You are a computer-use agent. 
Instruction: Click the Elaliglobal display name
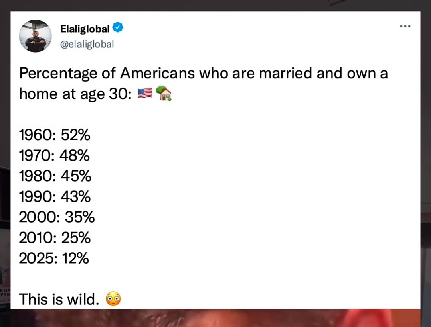[x=85, y=29]
